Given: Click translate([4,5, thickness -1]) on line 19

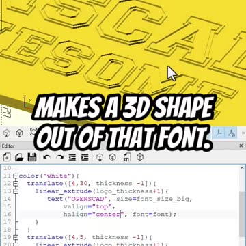Looking at the screenshot, I should pyautogui.click(x=90, y=237).
